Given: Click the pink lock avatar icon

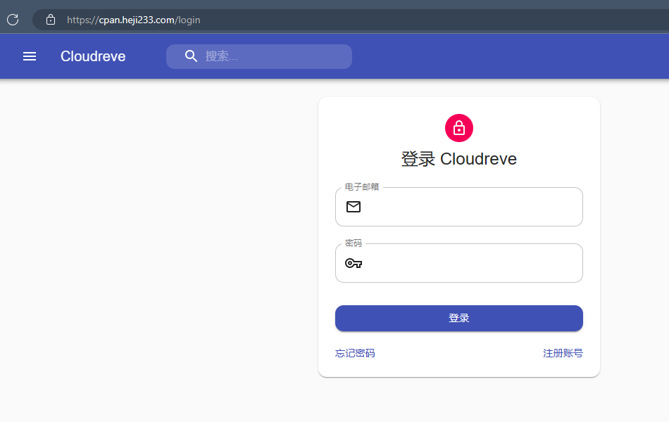Looking at the screenshot, I should click(459, 128).
